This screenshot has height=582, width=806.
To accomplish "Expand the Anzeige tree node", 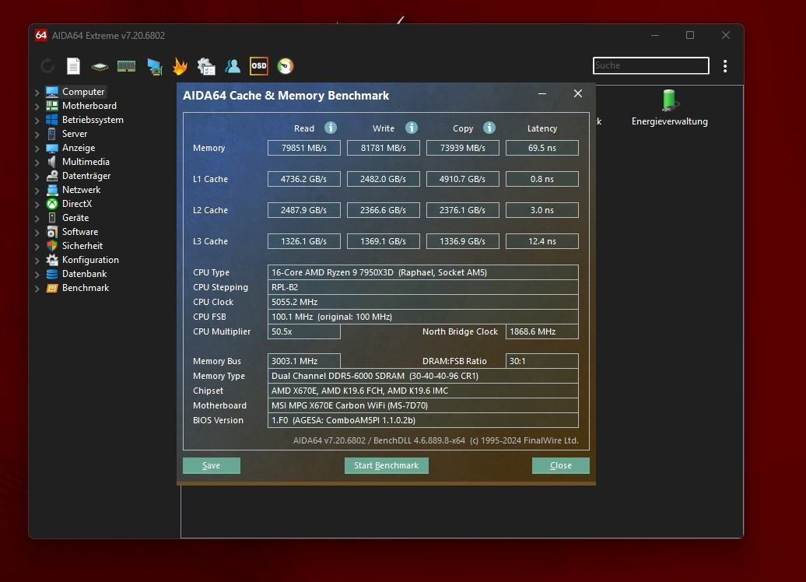I will pos(37,149).
